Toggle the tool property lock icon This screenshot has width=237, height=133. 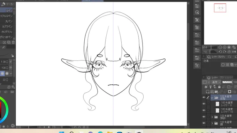[x=13, y=56]
